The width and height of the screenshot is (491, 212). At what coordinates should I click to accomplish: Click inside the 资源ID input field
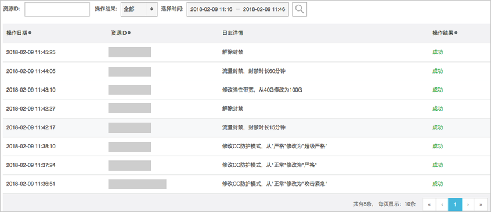pos(57,9)
